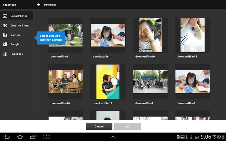Image resolution: width=226 pixels, height=141 pixels.
Task: Tap the Android back navigation button
Action: click(x=7, y=137)
